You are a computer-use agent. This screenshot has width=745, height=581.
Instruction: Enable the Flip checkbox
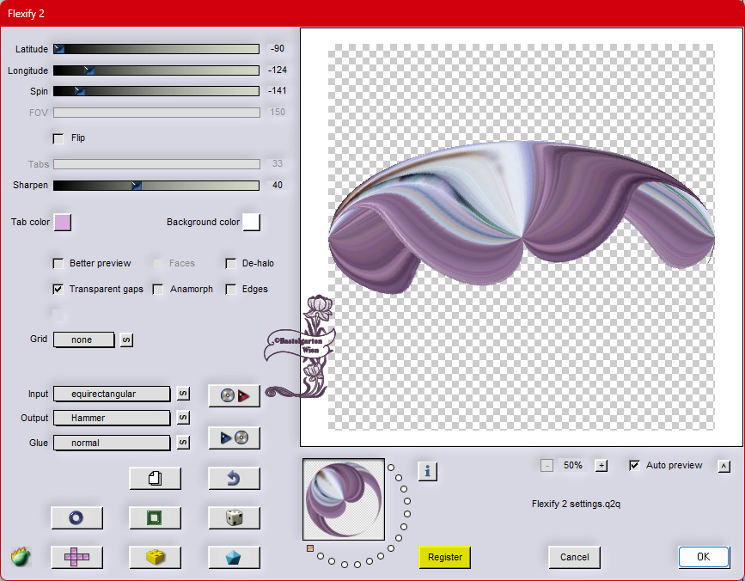(58, 138)
